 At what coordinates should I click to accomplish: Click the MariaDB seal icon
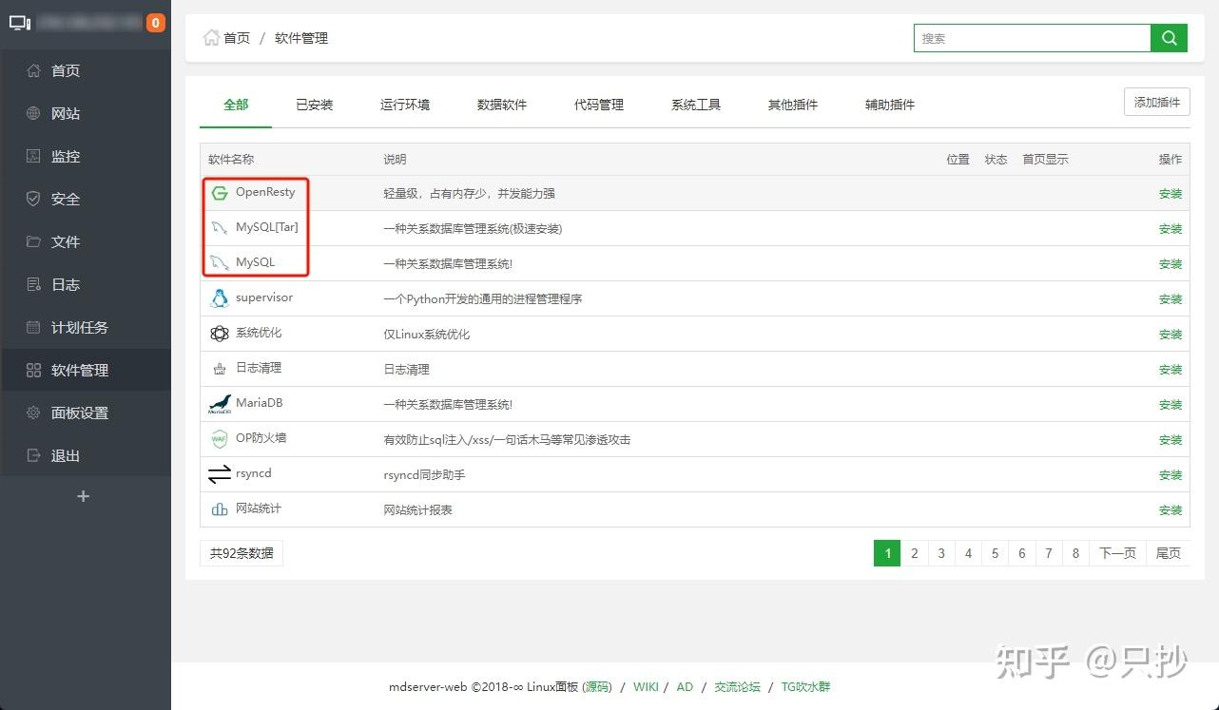click(x=219, y=402)
